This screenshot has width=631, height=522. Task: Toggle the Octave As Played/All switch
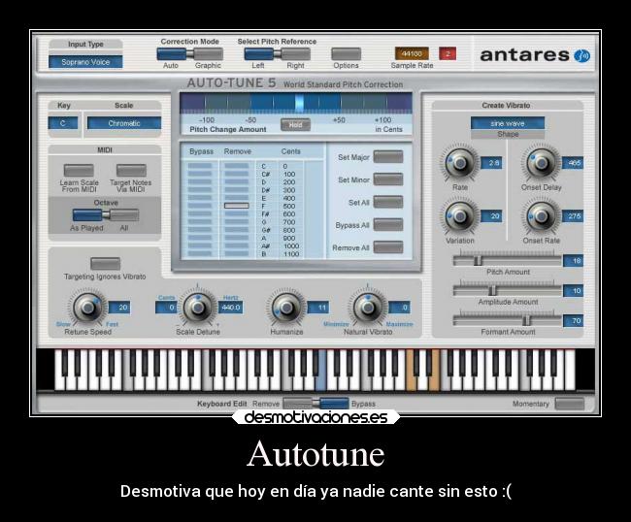106,215
